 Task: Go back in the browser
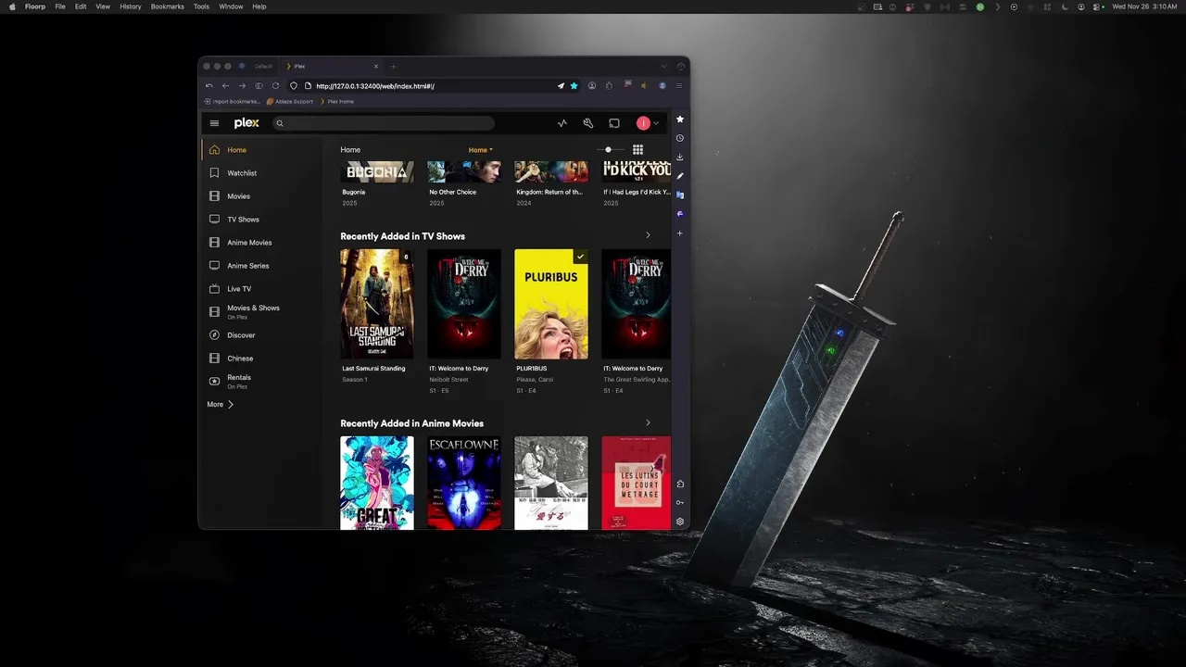225,86
